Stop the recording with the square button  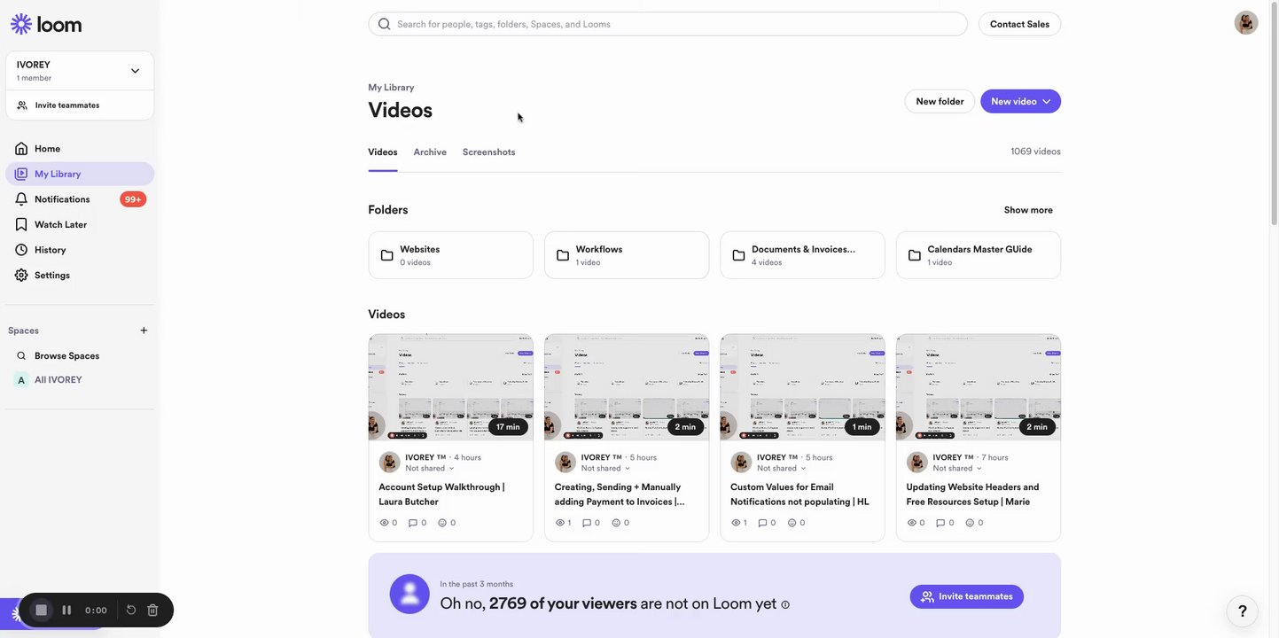click(41, 611)
